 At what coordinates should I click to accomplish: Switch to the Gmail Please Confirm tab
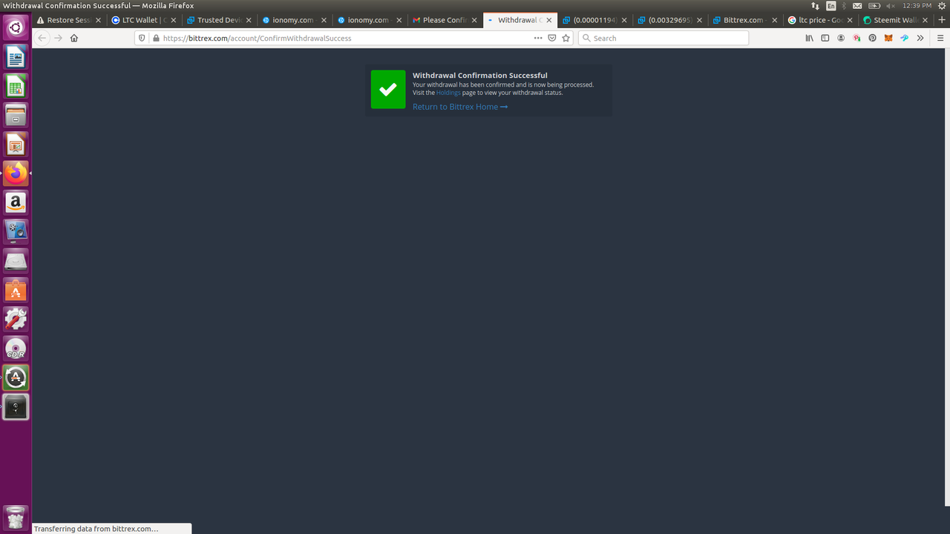(445, 20)
